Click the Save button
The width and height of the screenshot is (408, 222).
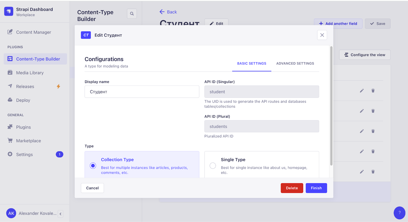tap(378, 23)
